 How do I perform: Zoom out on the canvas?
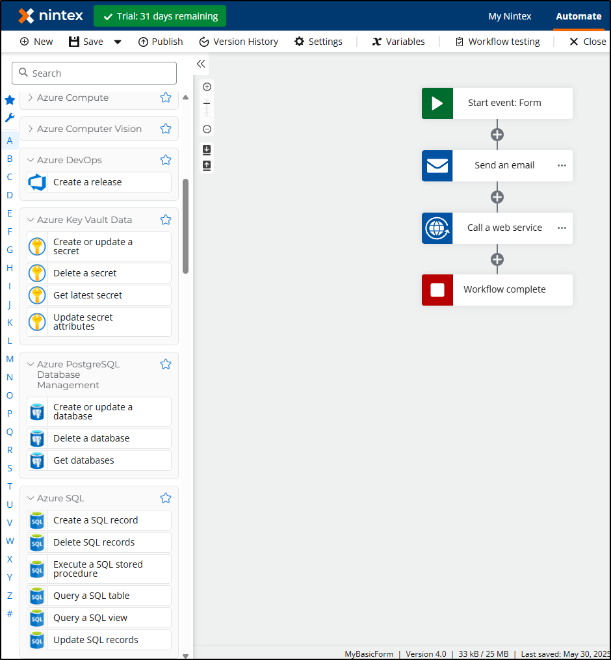(x=207, y=129)
